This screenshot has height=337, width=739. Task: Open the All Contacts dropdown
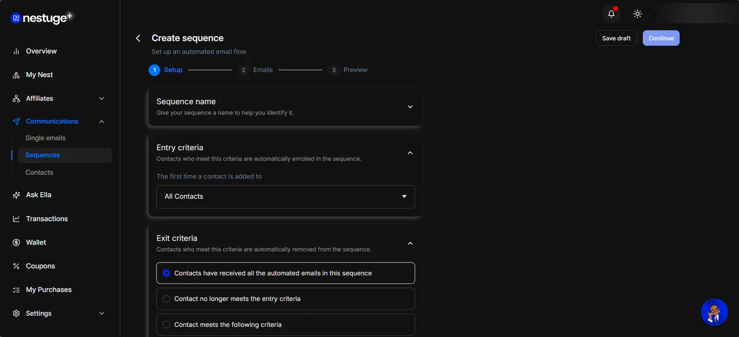pos(285,196)
